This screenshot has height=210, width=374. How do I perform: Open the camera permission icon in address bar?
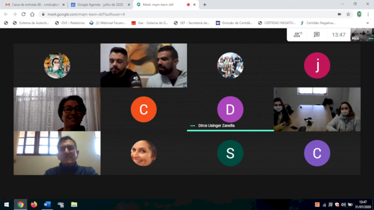[339, 14]
